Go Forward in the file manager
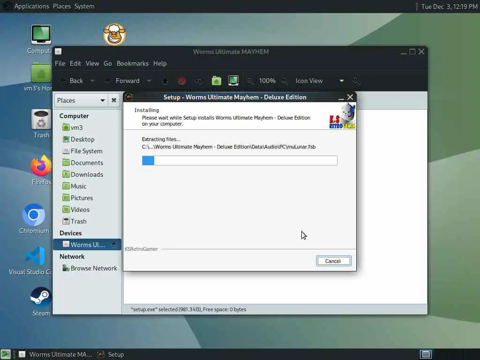The image size is (480, 360). [122, 81]
